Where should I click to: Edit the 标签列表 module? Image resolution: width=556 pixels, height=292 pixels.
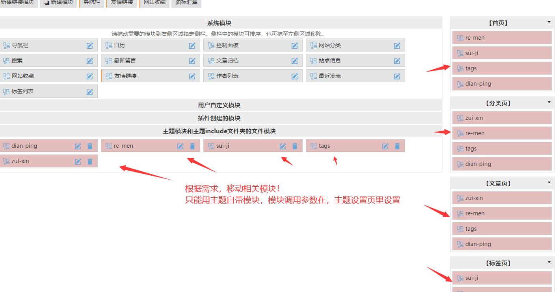(x=90, y=92)
